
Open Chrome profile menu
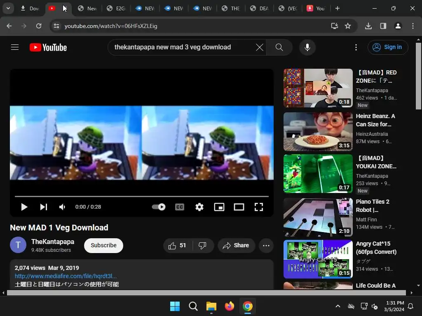tap(398, 26)
